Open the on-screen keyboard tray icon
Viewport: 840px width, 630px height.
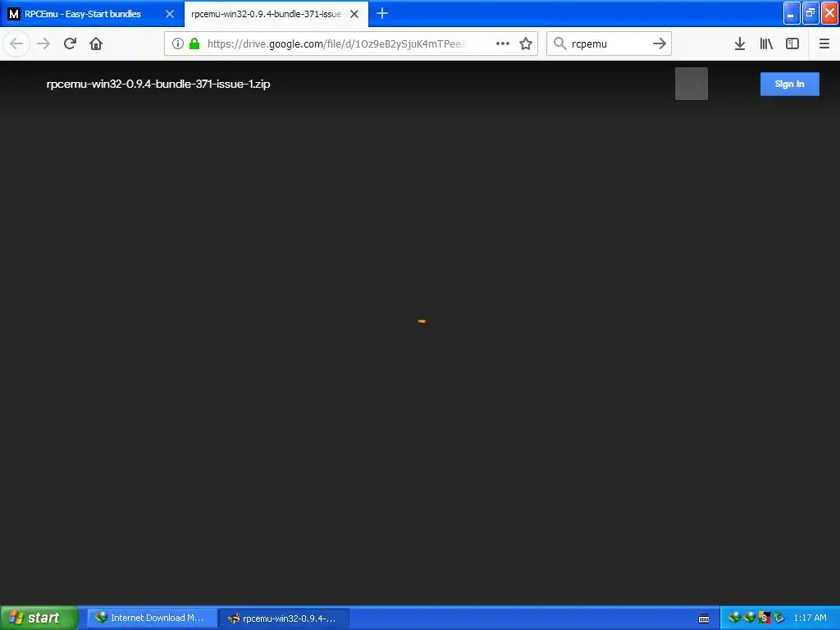pyautogui.click(x=704, y=619)
